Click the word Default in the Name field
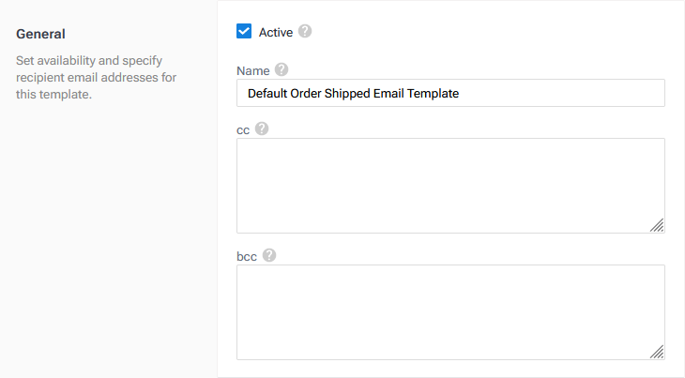 (269, 94)
